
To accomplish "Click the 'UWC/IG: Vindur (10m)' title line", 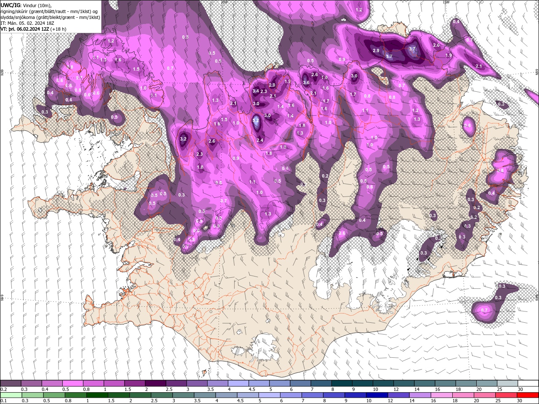I will pyautogui.click(x=26, y=5).
